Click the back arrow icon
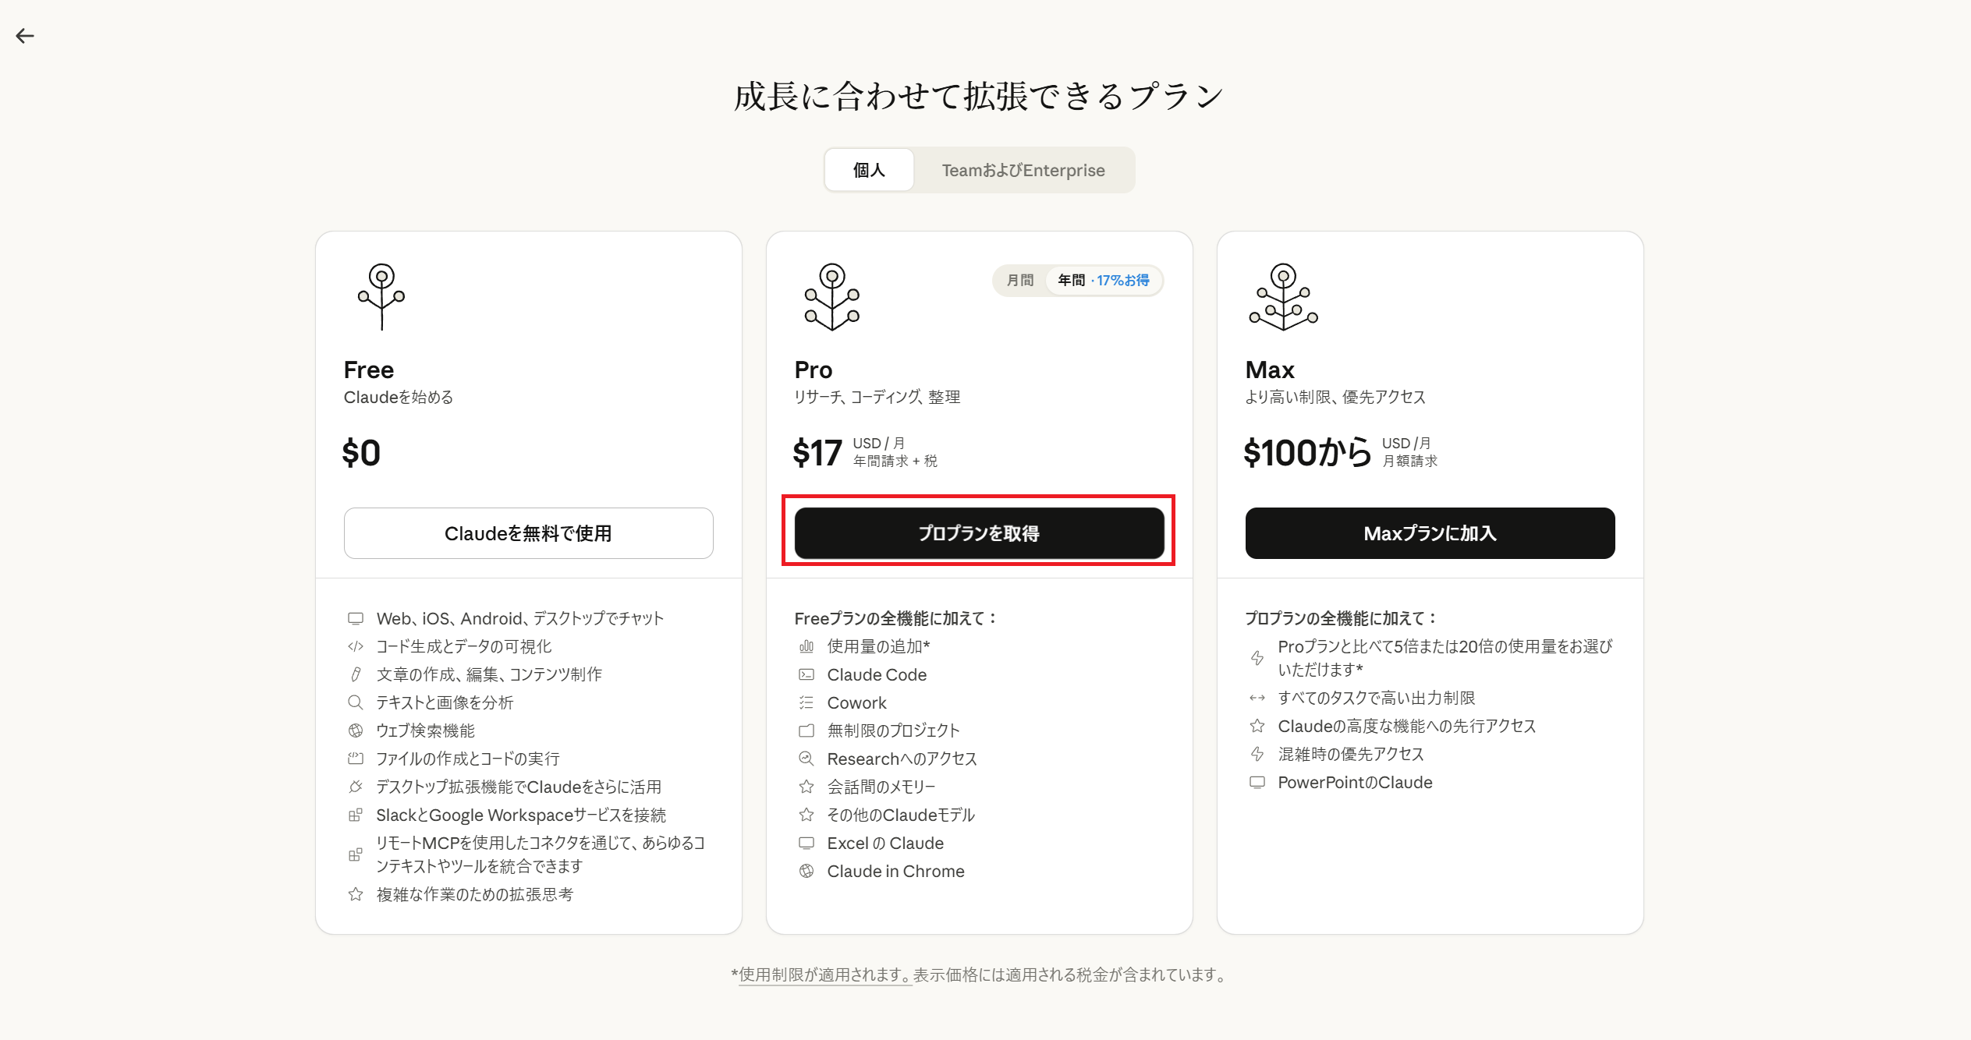 tap(25, 36)
